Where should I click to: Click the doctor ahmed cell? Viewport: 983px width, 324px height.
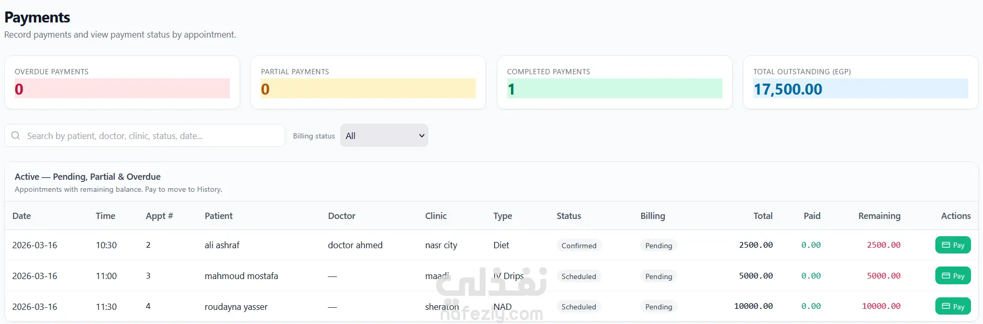355,245
